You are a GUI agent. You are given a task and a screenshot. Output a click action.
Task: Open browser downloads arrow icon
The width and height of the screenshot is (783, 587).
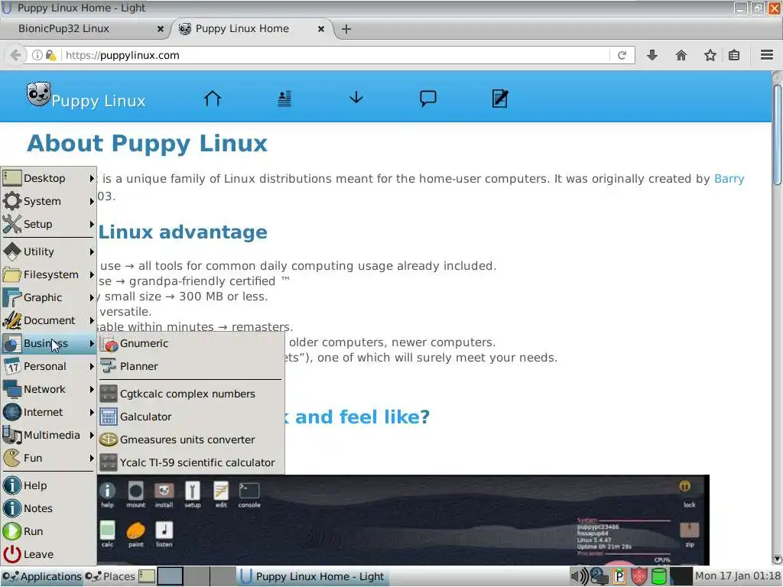[x=652, y=55]
